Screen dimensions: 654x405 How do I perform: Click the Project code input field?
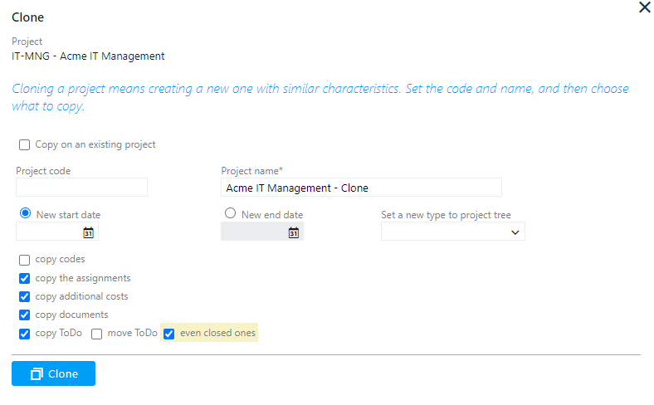pos(81,188)
